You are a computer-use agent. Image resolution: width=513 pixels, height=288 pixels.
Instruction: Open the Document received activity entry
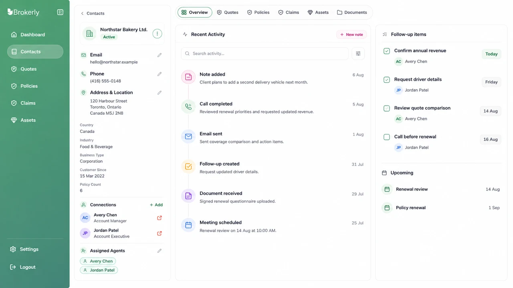click(273, 197)
